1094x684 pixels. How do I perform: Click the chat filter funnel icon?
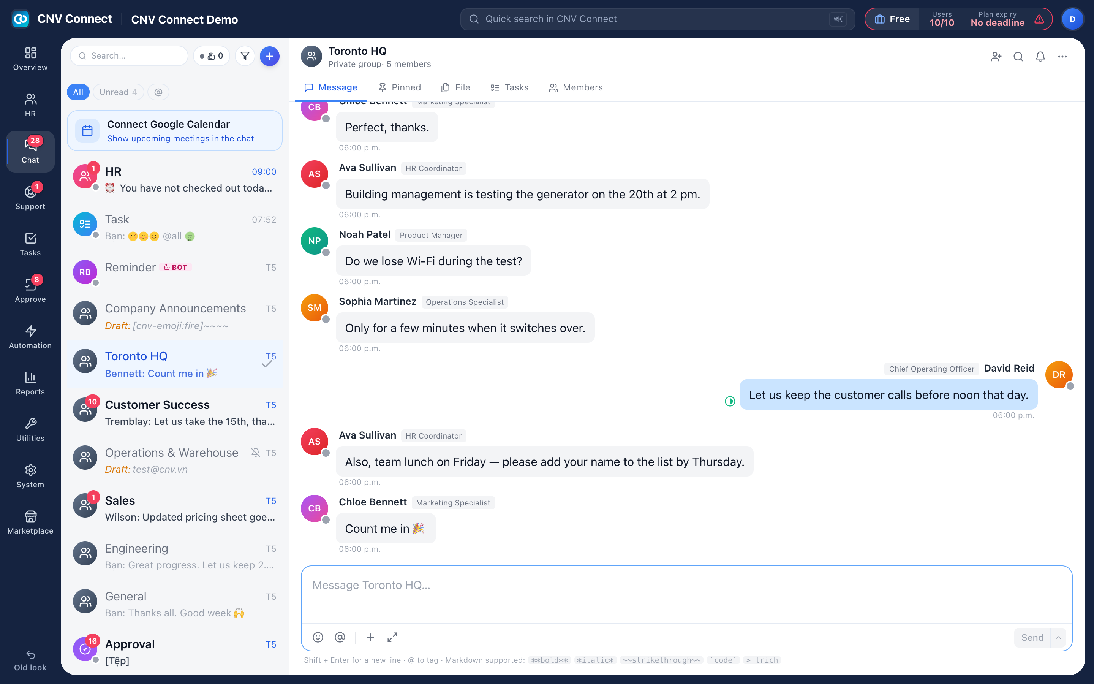(x=245, y=56)
